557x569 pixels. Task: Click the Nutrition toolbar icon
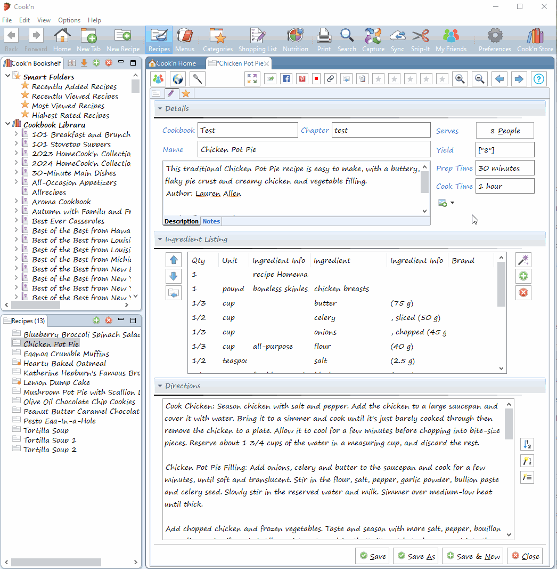coord(295,40)
